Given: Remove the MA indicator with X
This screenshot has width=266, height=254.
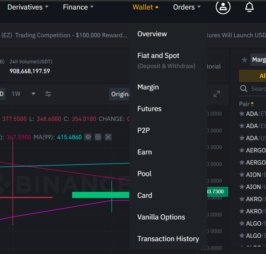Looking at the screenshot, I should tap(108, 137).
